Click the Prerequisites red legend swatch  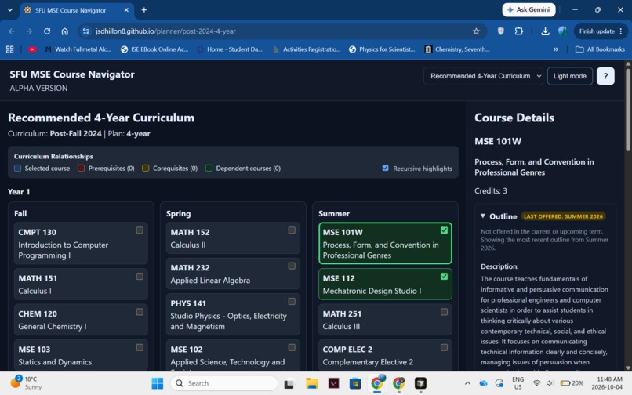click(81, 168)
